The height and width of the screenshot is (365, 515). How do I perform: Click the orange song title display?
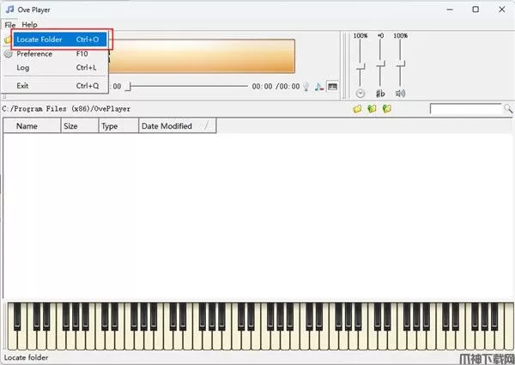201,56
